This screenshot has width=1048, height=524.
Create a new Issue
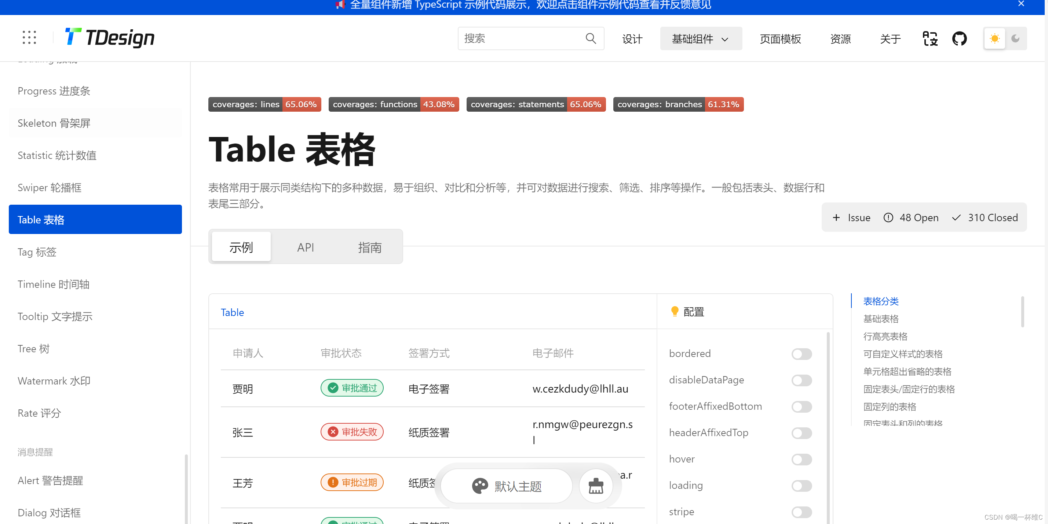(x=851, y=218)
